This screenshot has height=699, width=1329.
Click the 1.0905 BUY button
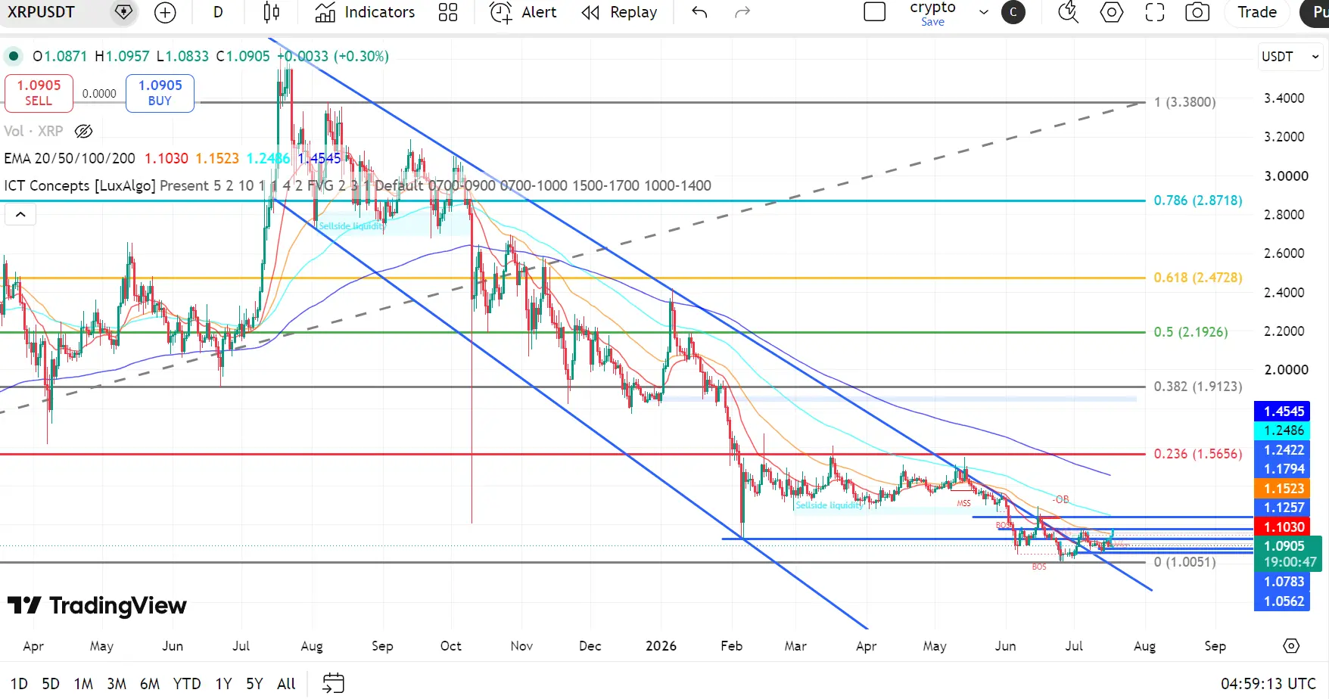point(160,93)
